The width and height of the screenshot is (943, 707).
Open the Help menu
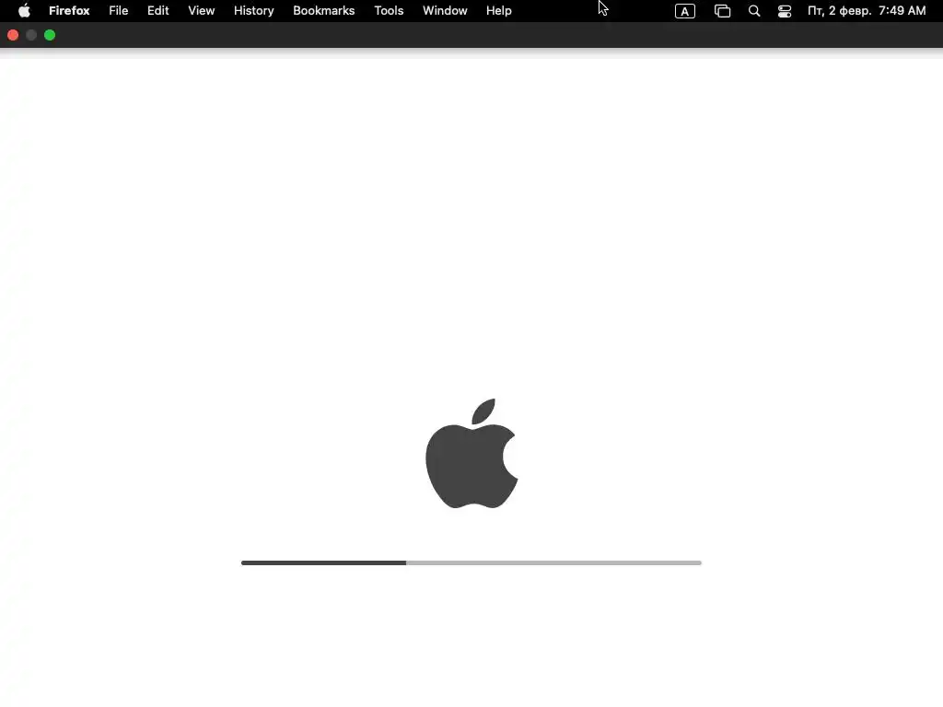tap(498, 11)
